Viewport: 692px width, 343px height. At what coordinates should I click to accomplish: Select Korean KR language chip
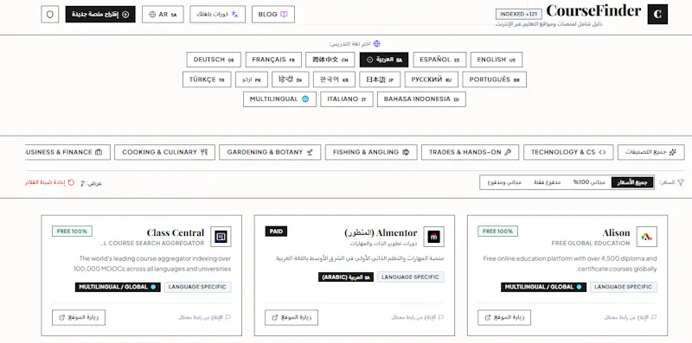[x=334, y=79]
